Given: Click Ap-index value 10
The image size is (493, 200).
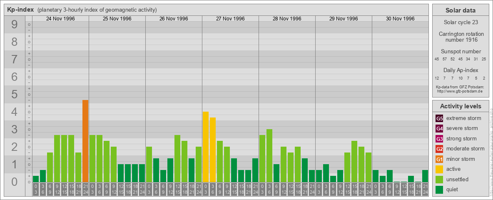Looking at the screenshot, I should point(460,78).
